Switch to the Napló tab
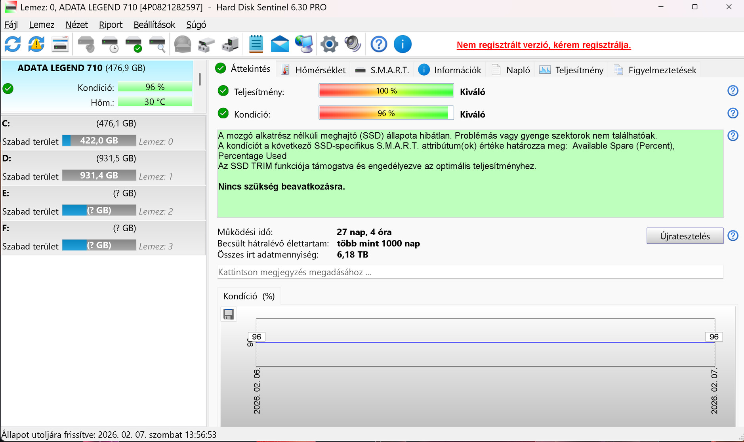 pyautogui.click(x=511, y=70)
